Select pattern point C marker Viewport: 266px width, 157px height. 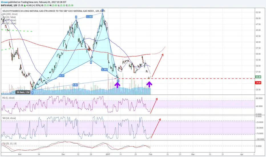coord(103,10)
